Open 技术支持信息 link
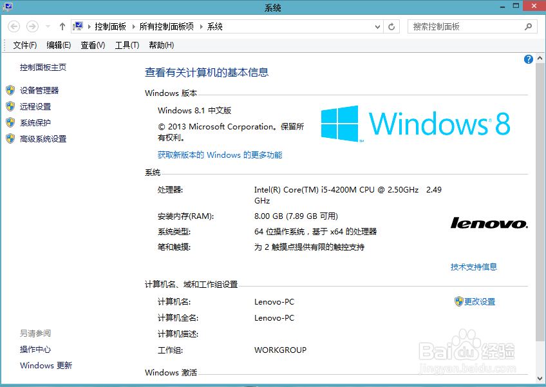The image size is (546, 387). click(474, 267)
